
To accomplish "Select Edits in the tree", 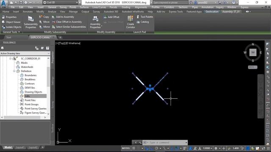I will click(27, 96).
